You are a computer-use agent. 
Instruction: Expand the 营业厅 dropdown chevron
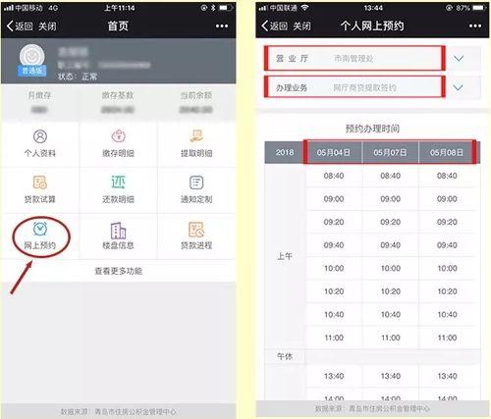click(x=459, y=58)
